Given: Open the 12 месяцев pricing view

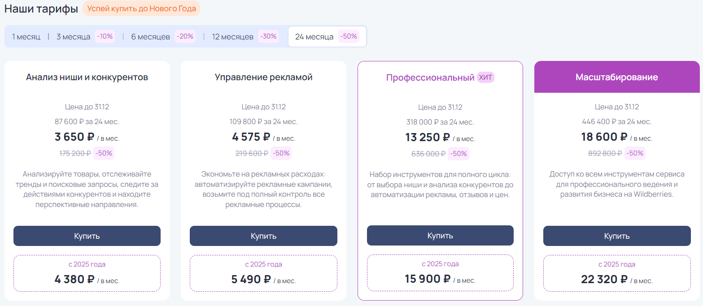Looking at the screenshot, I should (x=231, y=36).
